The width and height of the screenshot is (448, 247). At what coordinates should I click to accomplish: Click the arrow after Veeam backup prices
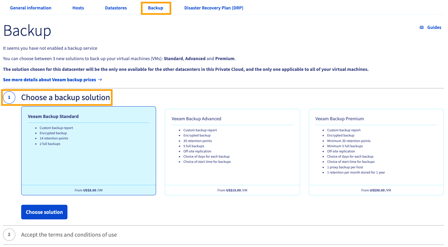coord(100,80)
